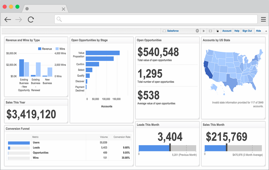Image resolution: width=269 pixels, height=170 pixels.
Task: Click the fullscreen view icon in toolbar
Action: [210, 31]
